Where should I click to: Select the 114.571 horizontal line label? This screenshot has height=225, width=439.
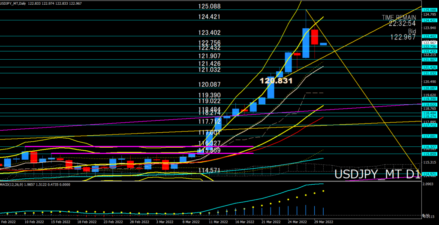pos(209,170)
